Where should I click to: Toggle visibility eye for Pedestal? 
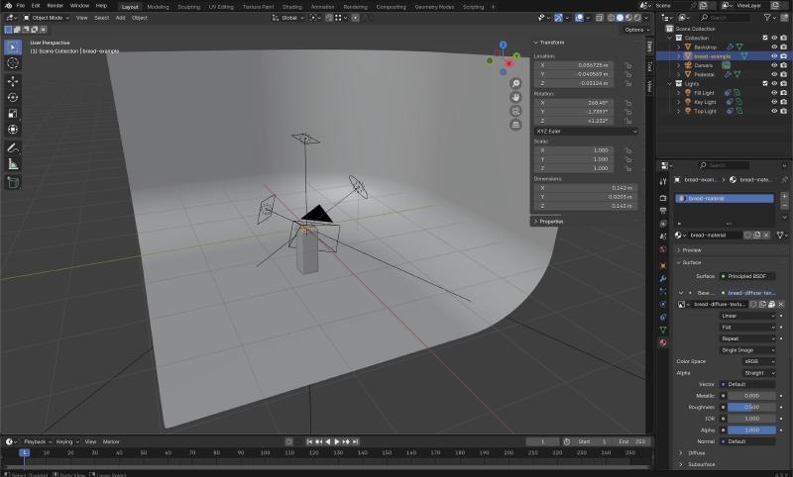774,74
